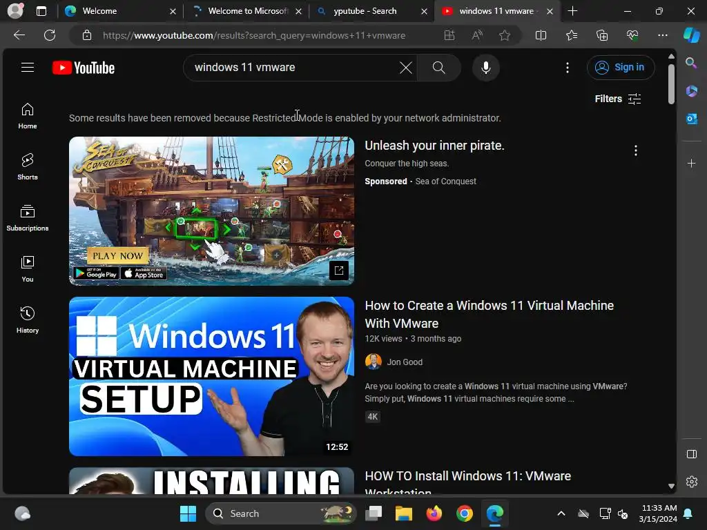Go to Home in the YouTube sidebar
707x530 pixels.
tap(28, 116)
